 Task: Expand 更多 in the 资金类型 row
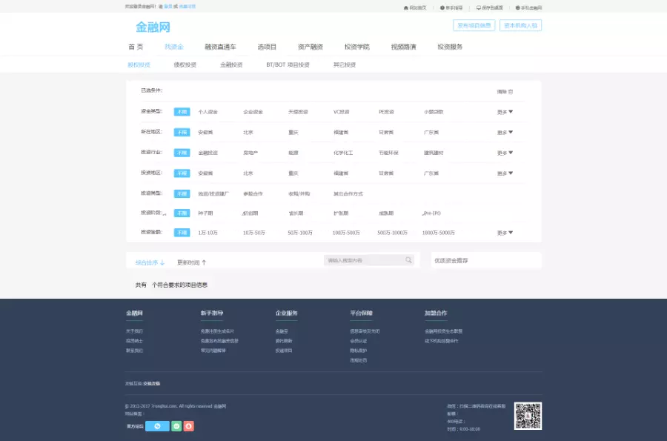505,112
